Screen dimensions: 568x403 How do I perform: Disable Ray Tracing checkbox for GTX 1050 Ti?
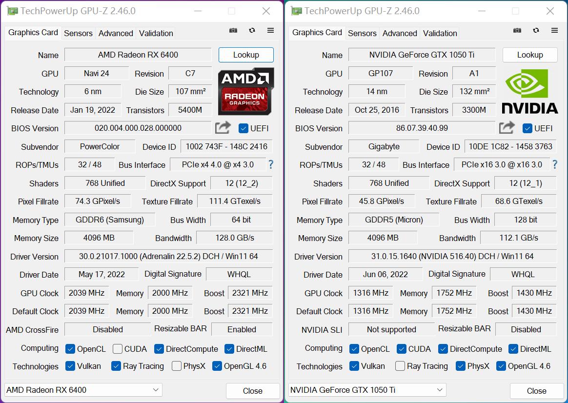(399, 366)
